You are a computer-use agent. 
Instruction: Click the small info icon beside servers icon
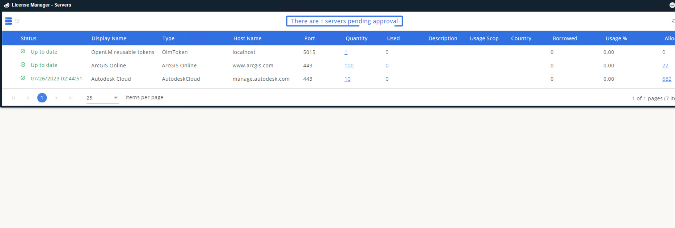[x=17, y=21]
